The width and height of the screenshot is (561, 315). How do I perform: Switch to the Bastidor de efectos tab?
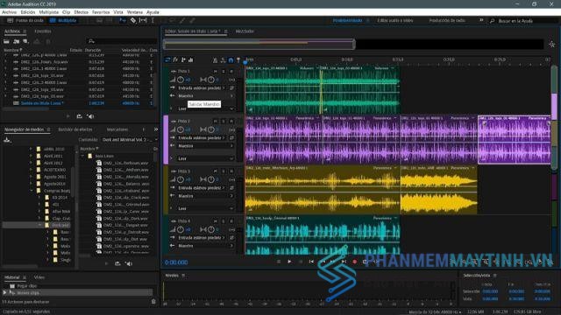click(75, 129)
